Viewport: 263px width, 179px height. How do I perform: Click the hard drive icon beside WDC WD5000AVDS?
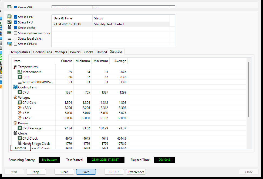tap(20, 82)
